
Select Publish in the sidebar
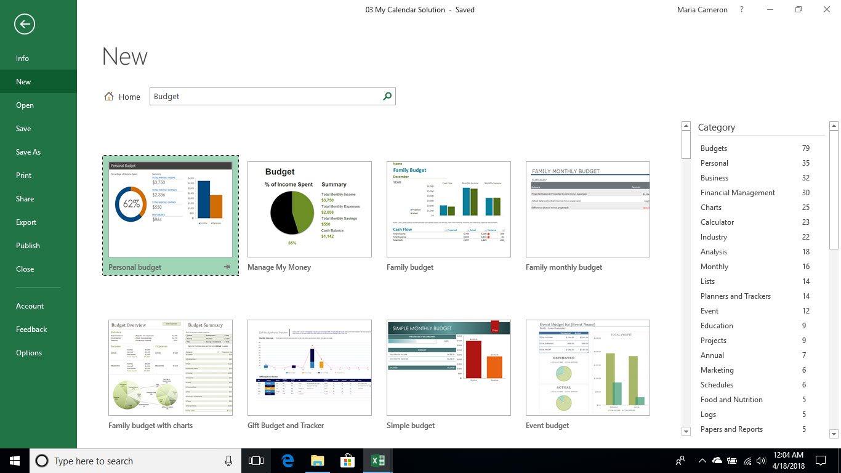(x=38, y=245)
